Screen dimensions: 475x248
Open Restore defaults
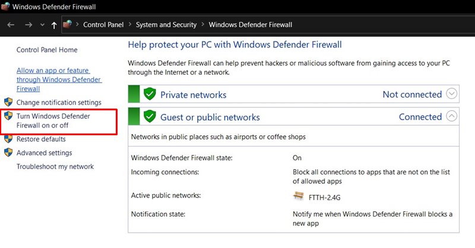pyautogui.click(x=41, y=139)
